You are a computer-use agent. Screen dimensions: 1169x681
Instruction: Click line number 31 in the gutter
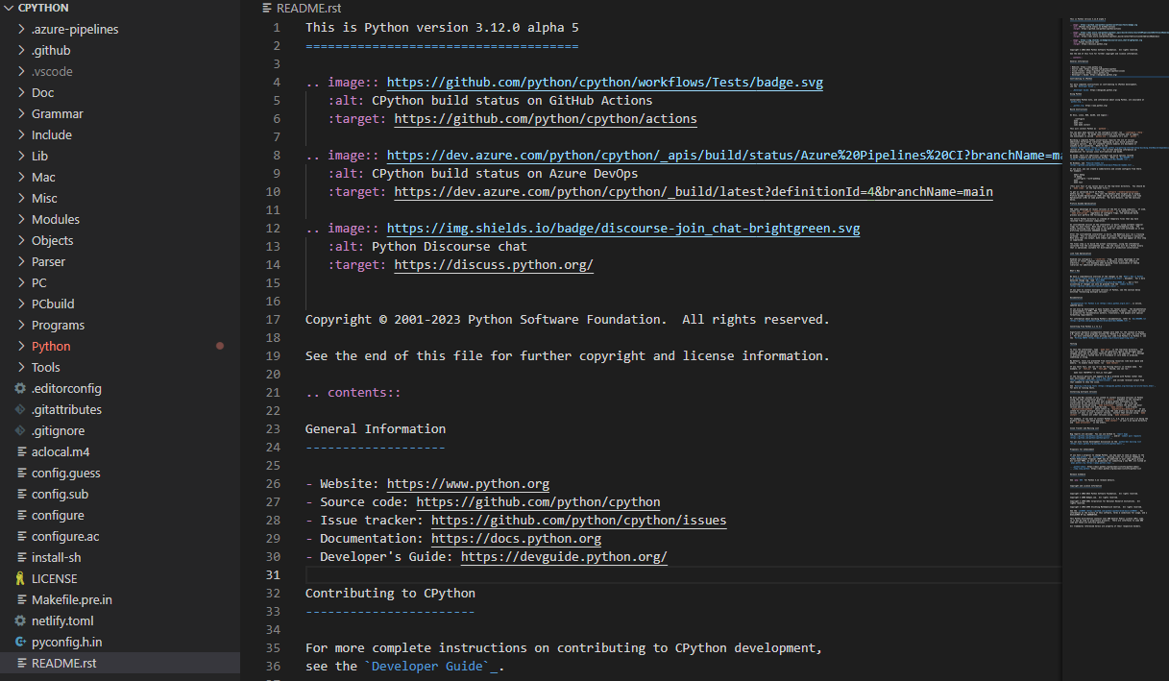pos(273,575)
